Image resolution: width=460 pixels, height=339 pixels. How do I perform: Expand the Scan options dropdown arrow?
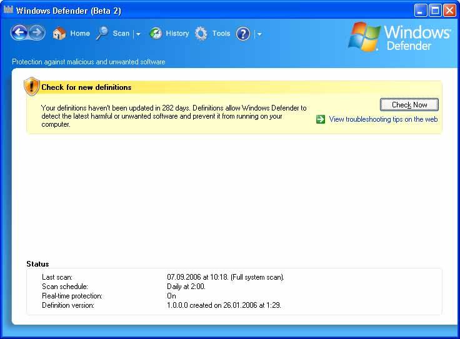click(x=138, y=34)
